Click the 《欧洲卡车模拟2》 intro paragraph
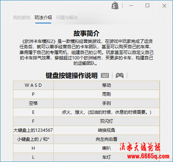The image size is (173, 162). (86, 52)
